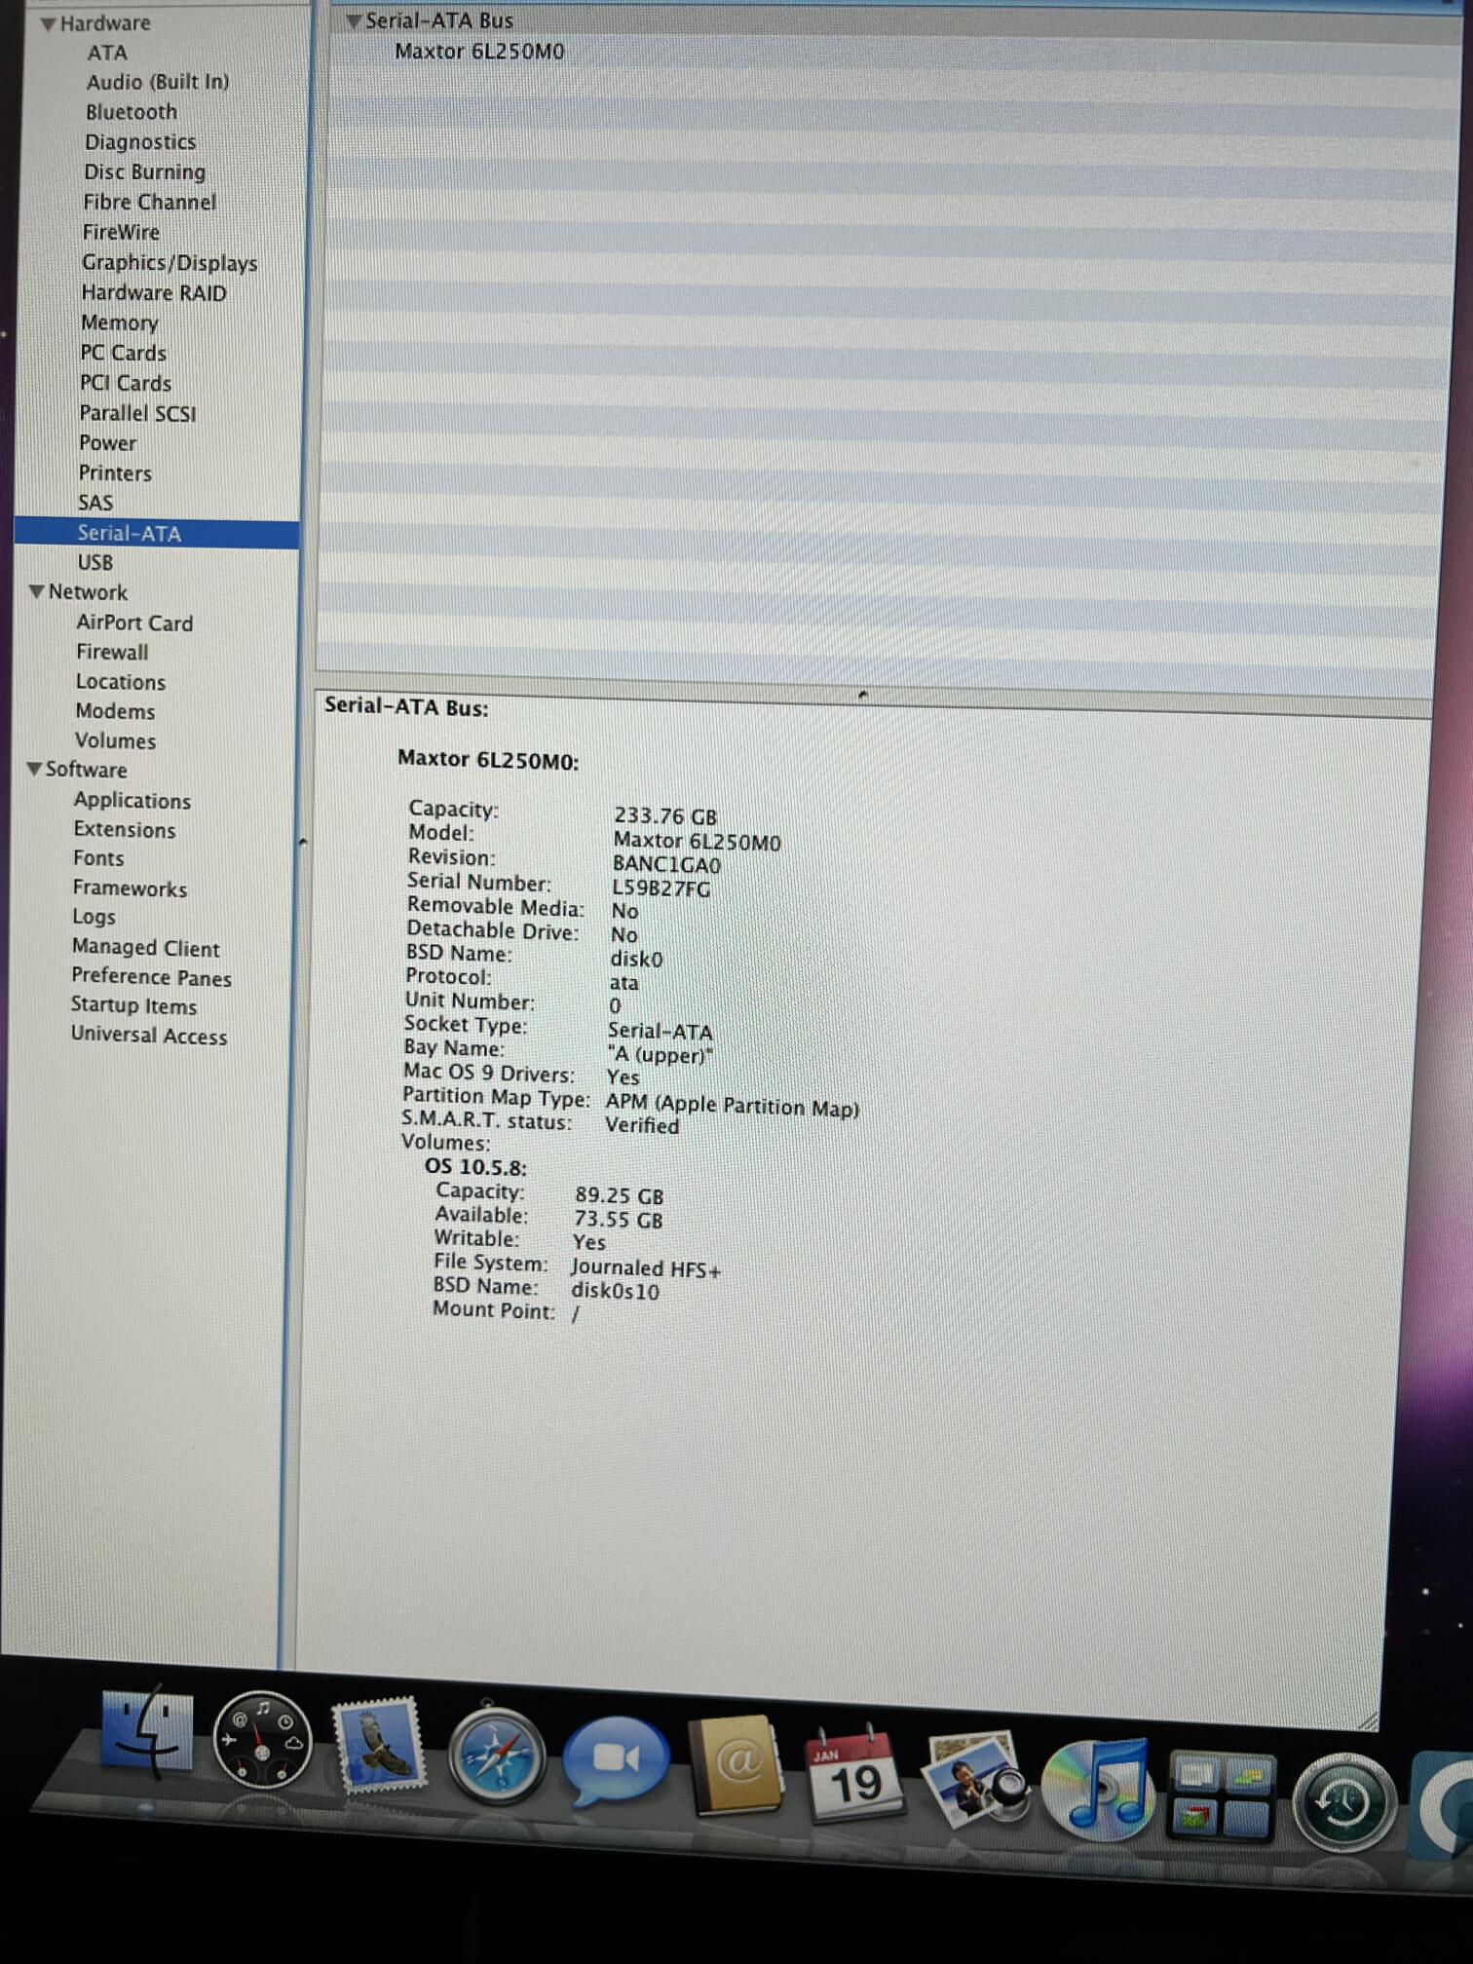Click the partition map value "APM (Apple Partition Map)"

click(x=733, y=1104)
